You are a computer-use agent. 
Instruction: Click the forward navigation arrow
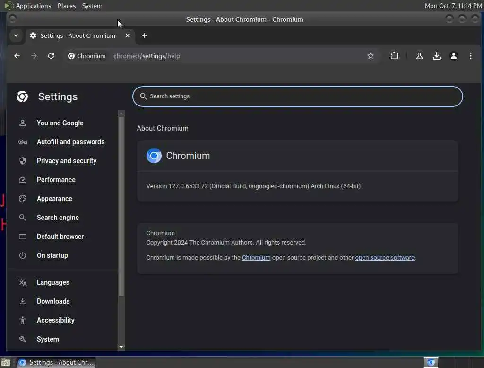click(x=34, y=56)
